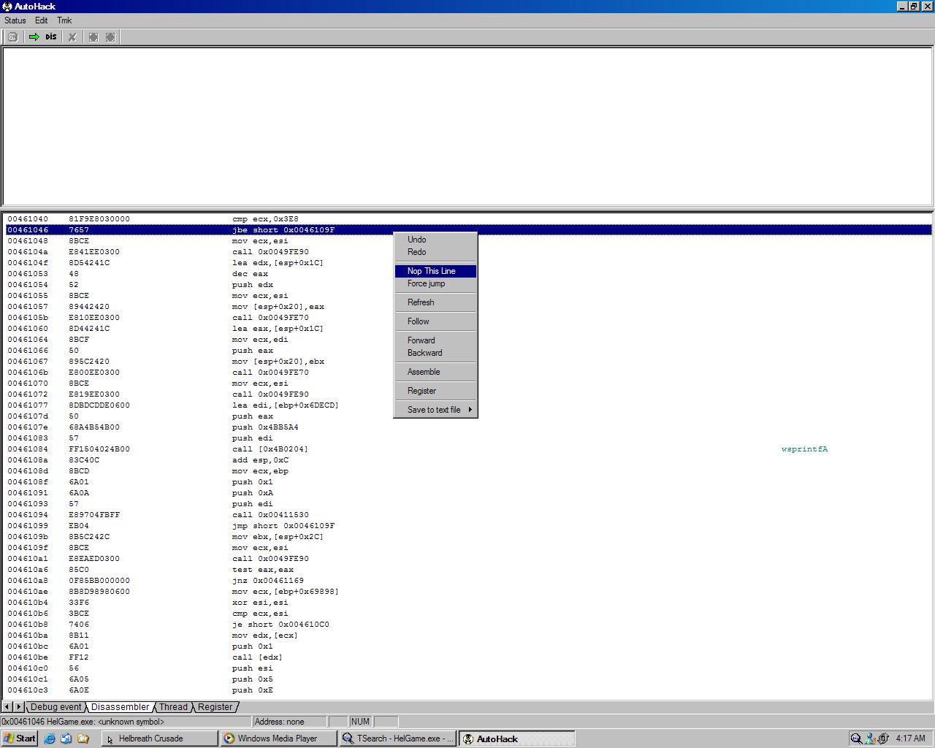The image size is (935, 748).
Task: Select Nop This Line from context menu
Action: [x=431, y=271]
